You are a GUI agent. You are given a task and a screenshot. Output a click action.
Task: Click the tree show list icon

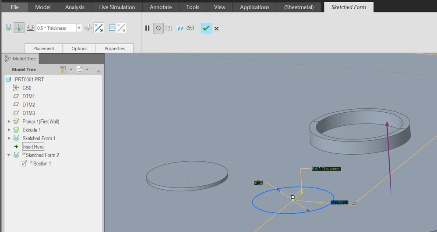[x=79, y=69]
